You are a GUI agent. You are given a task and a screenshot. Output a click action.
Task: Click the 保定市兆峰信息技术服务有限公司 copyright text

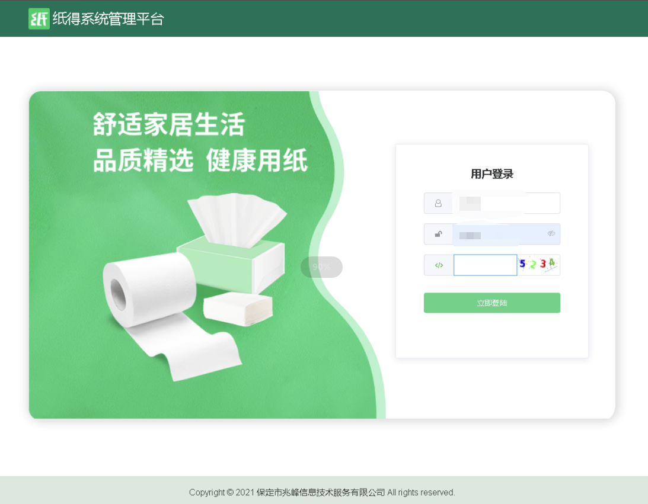pyautogui.click(x=321, y=492)
